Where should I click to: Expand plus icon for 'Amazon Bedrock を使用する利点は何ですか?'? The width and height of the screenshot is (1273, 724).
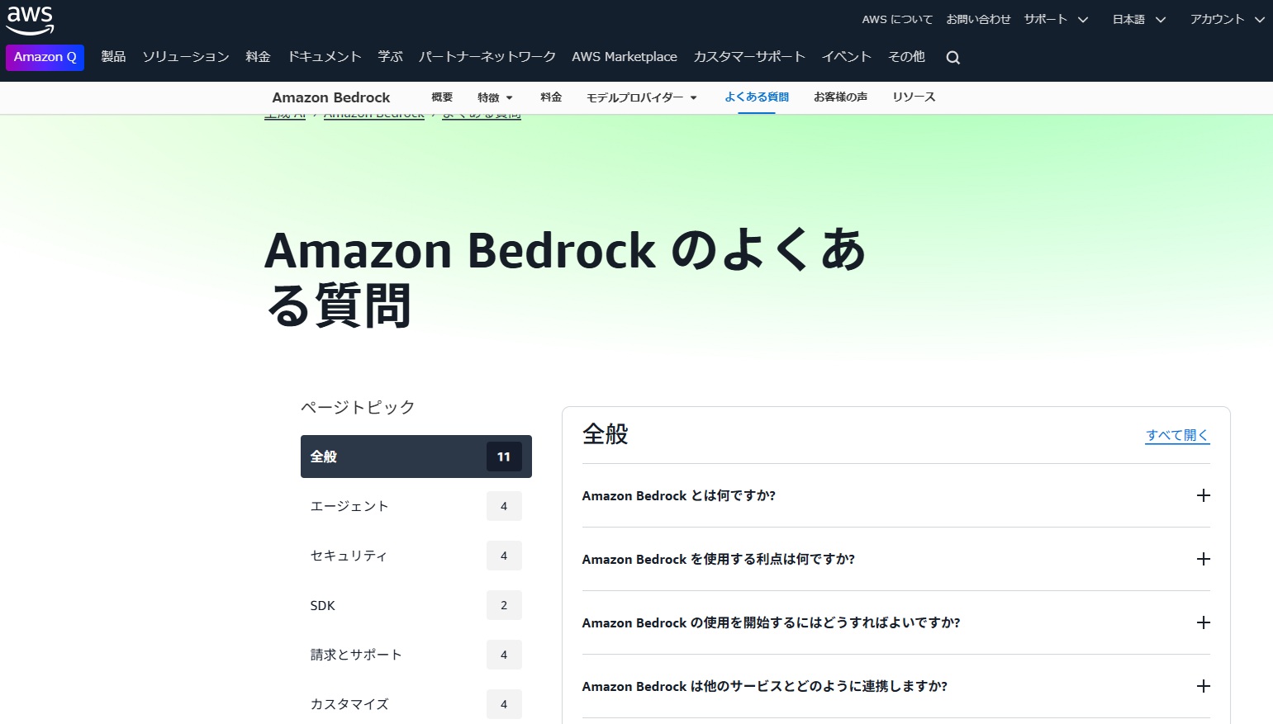click(x=1203, y=559)
